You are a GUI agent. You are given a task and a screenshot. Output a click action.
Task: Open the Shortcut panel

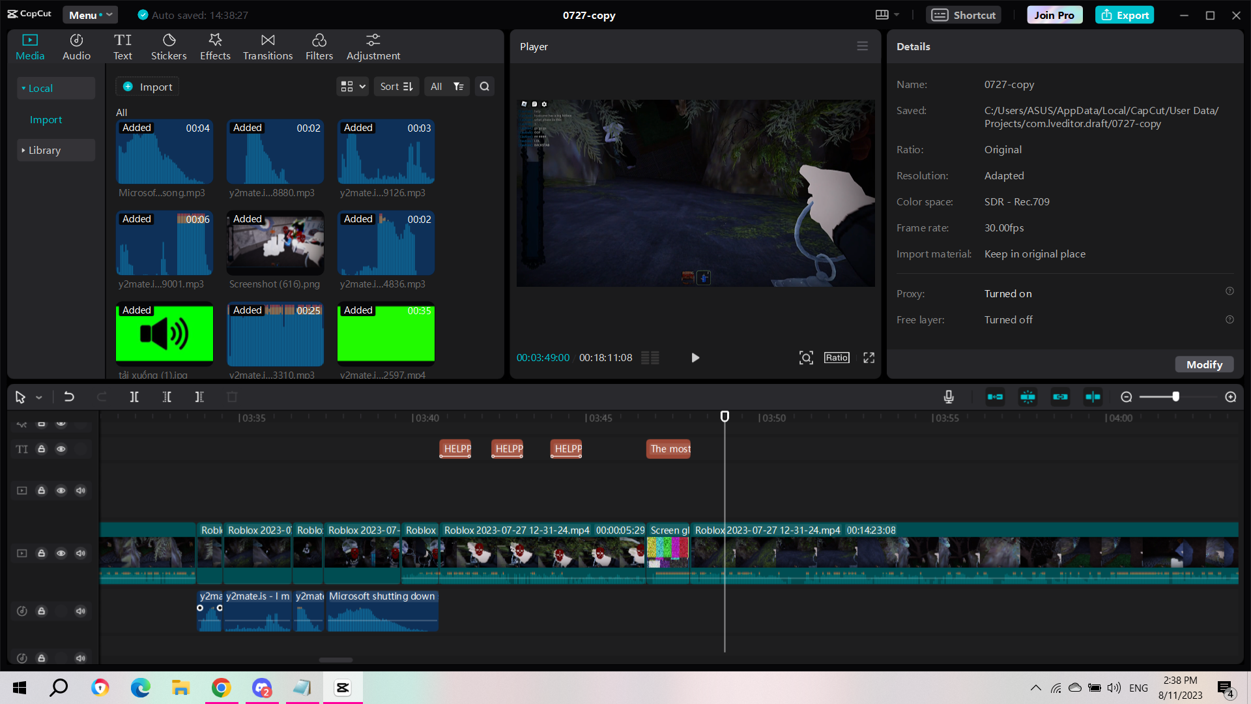coord(964,15)
